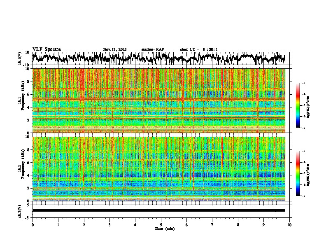Viewport: 326px width, 252px height.
Task: Click the ch.2 spectrogram color scale bar
Action: coord(298,173)
